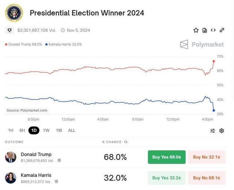This screenshot has height=190, width=234.
Task: Click gift icon under Donald Trump
Action: [59, 160]
